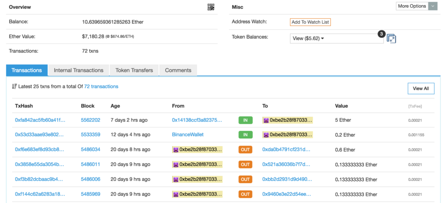Click the Add To Watch List button
This screenshot has height=203, width=444.
(310, 22)
